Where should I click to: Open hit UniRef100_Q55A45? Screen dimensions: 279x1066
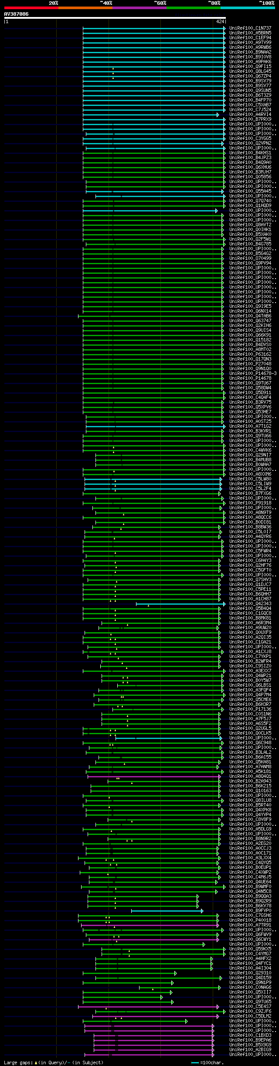click(250, 191)
